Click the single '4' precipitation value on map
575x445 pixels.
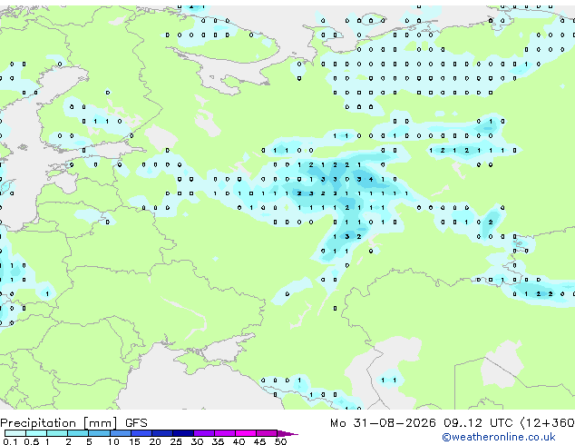[371, 179]
